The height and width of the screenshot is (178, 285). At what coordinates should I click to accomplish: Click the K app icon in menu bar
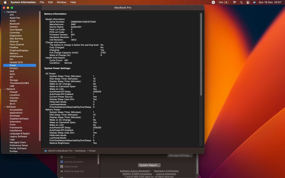click(213, 2)
